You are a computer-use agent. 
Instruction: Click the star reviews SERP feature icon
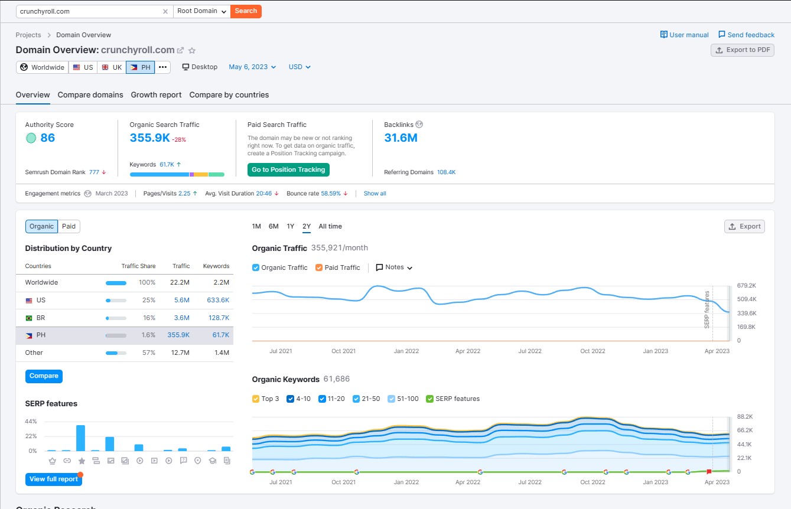[82, 461]
